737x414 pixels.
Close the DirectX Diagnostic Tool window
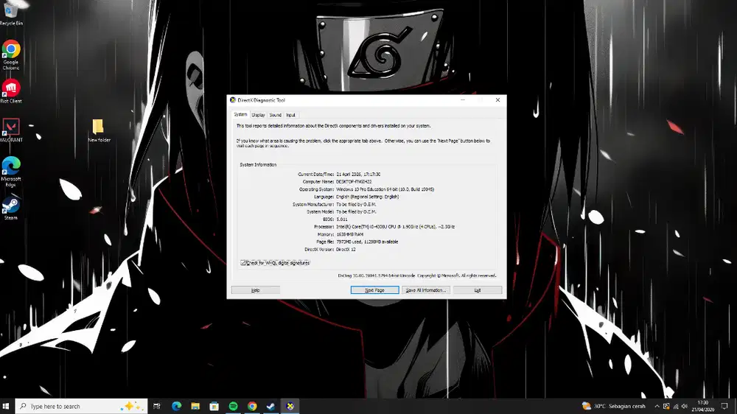(x=497, y=100)
